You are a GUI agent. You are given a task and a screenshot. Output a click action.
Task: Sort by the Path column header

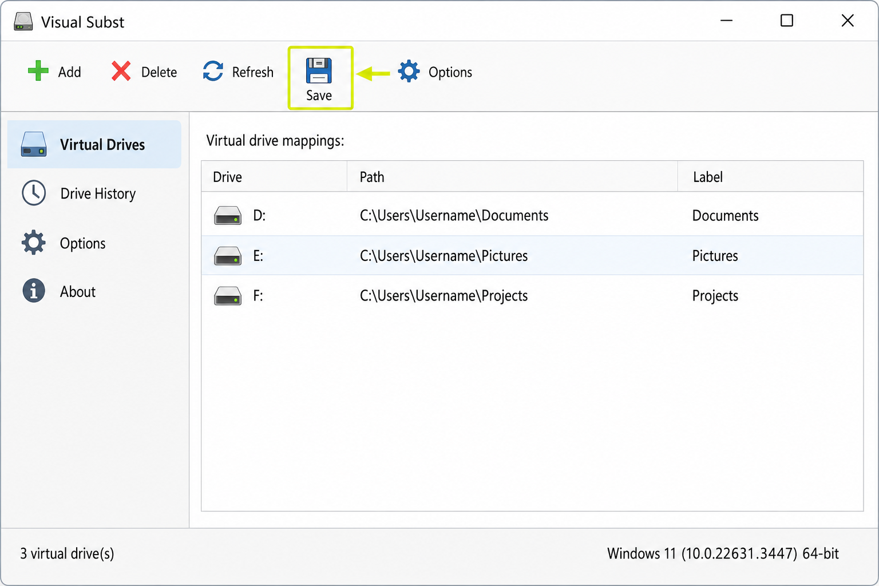[512, 176]
